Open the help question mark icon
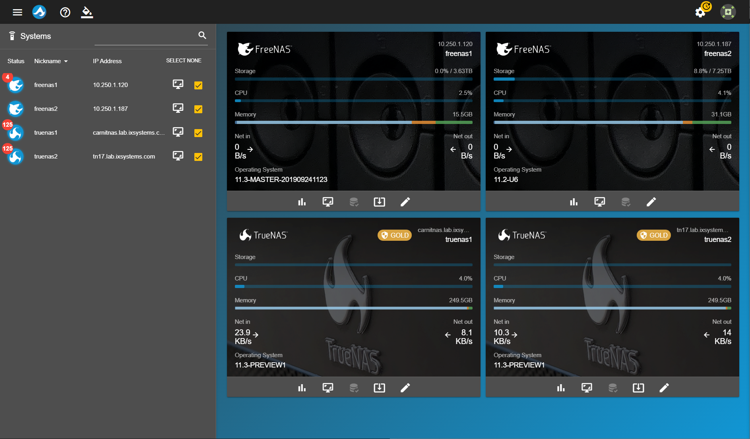The height and width of the screenshot is (439, 750). click(65, 12)
